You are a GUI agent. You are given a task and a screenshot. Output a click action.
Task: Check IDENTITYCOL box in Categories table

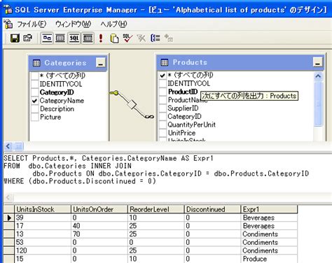coord(35,84)
